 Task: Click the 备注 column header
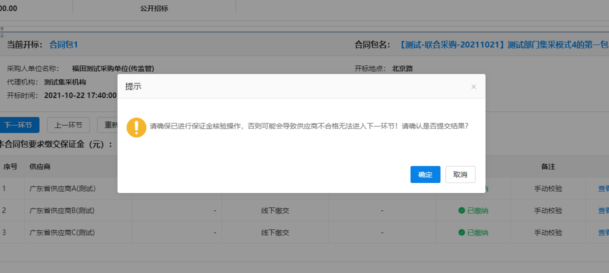click(548, 166)
